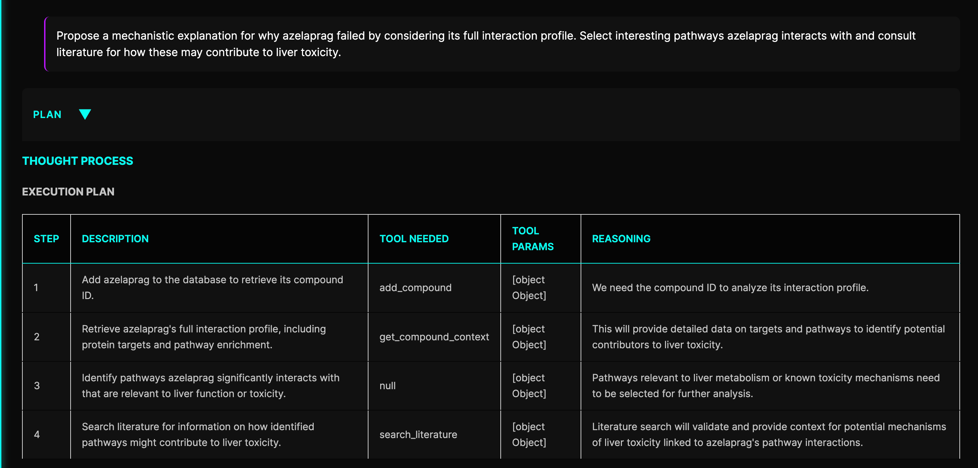Click step number 3 cell

[37, 386]
